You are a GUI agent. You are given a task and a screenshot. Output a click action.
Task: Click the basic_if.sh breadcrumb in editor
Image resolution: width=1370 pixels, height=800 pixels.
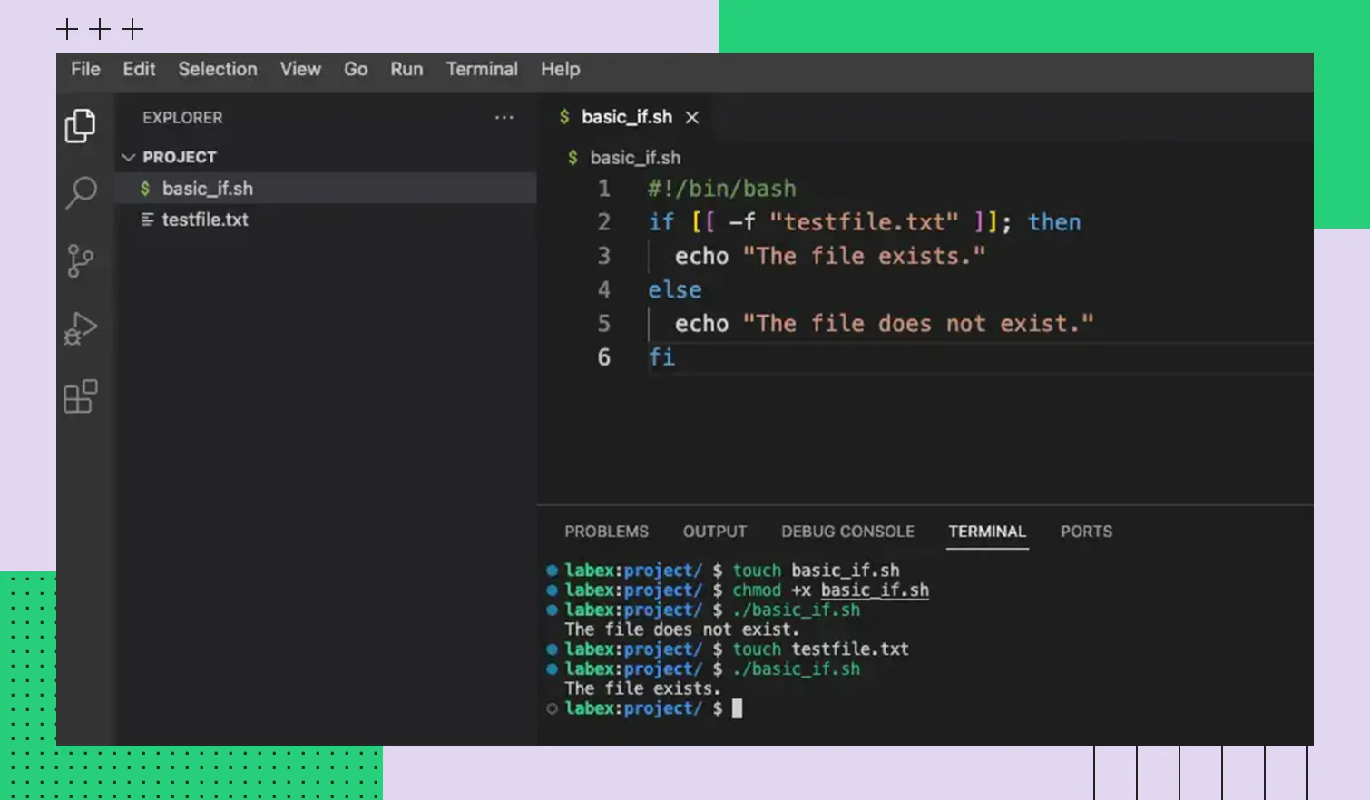coord(634,158)
